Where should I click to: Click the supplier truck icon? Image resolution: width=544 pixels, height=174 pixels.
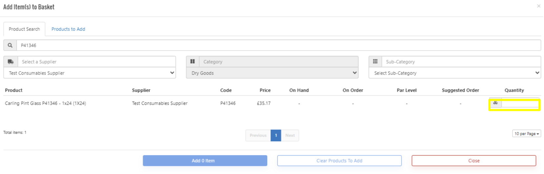[11, 62]
